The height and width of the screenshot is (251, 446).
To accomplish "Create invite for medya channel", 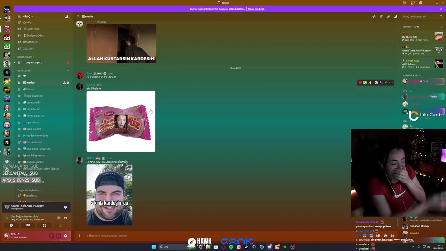I will [x=64, y=83].
